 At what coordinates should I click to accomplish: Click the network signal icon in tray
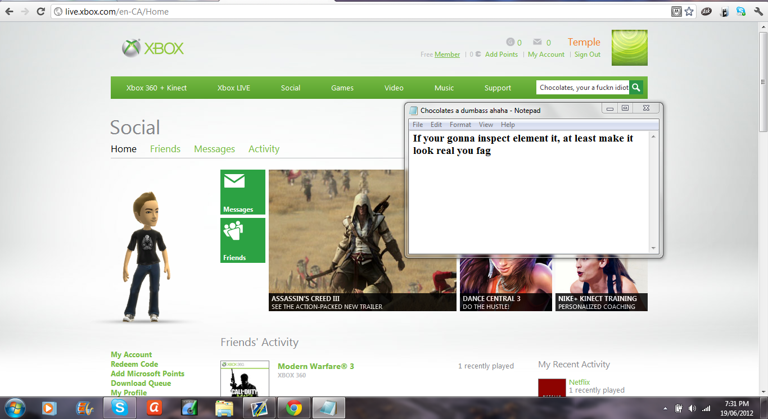coord(706,408)
